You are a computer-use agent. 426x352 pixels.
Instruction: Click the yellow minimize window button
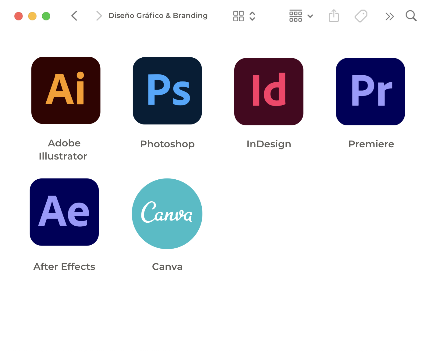pyautogui.click(x=32, y=16)
